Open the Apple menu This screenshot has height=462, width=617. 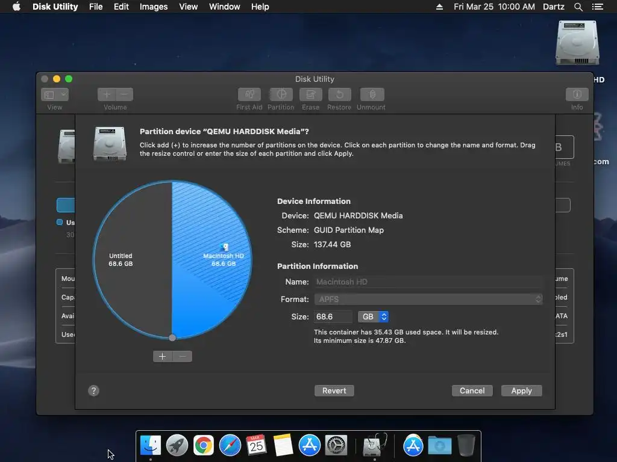pyautogui.click(x=16, y=7)
